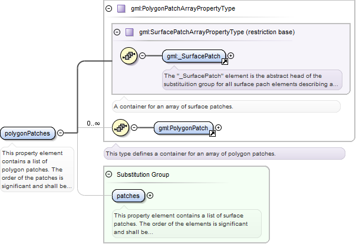This screenshot has width=356, height=244.
Task: Click the sequence icon beside gml:_SurfacePatch
Action: (x=128, y=55)
